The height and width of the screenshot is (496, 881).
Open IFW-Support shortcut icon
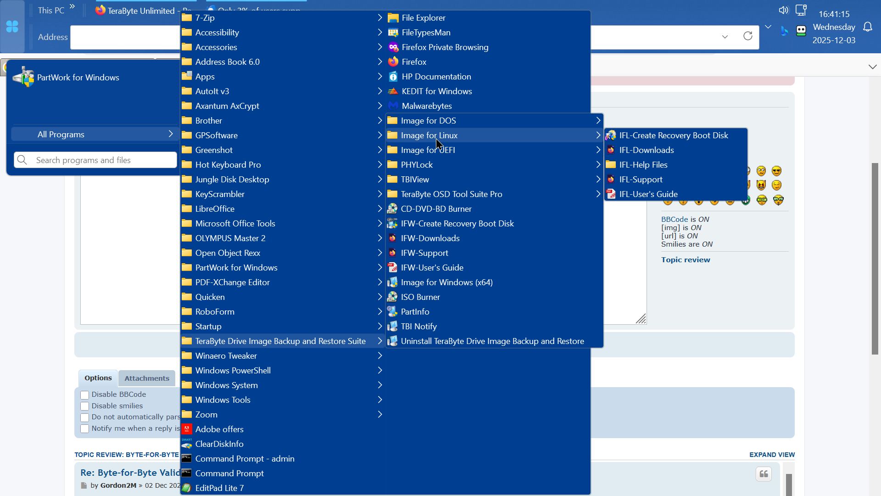tap(392, 253)
